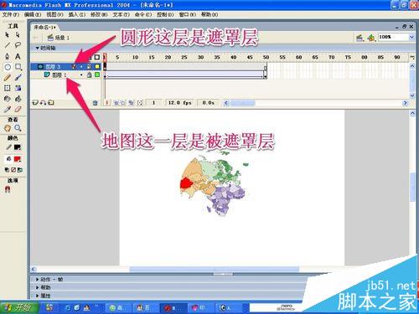Click the Swap Colors button
The width and height of the screenshot is (419, 314).
(x=20, y=170)
